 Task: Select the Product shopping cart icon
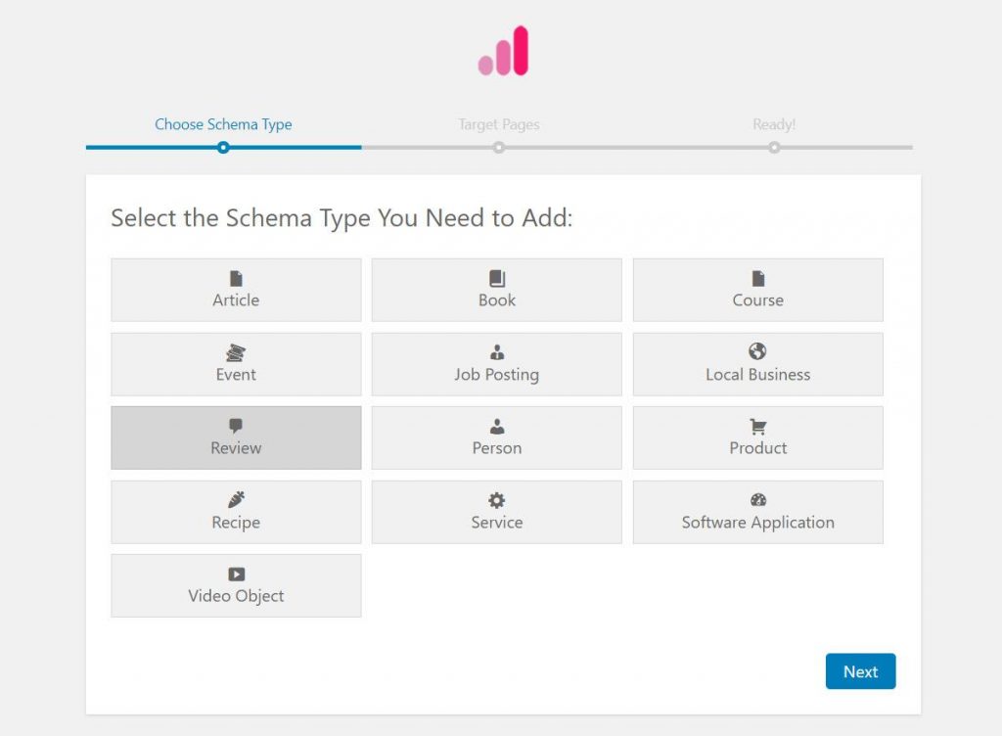point(757,426)
